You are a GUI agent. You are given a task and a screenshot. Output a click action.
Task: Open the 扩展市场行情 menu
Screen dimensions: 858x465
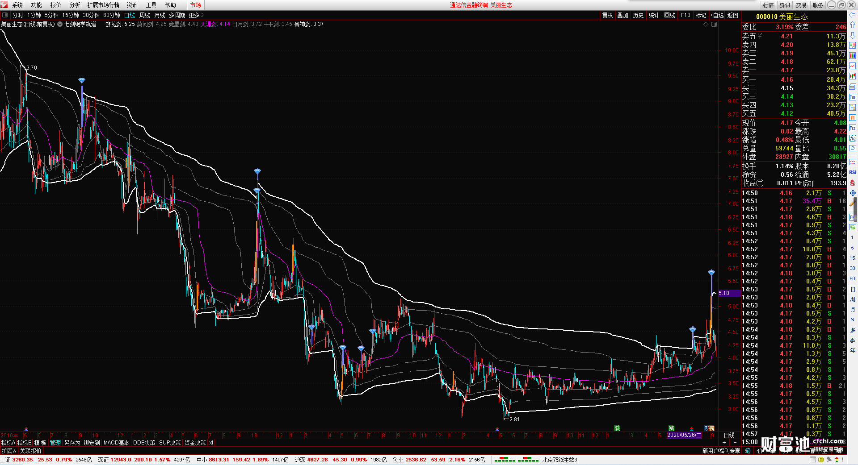pyautogui.click(x=104, y=5)
